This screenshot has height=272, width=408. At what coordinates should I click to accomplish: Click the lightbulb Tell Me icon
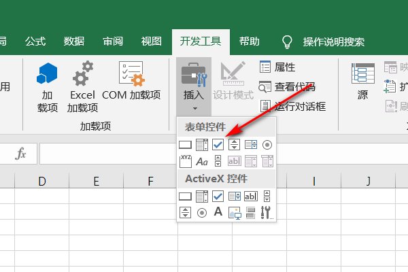tap(287, 42)
